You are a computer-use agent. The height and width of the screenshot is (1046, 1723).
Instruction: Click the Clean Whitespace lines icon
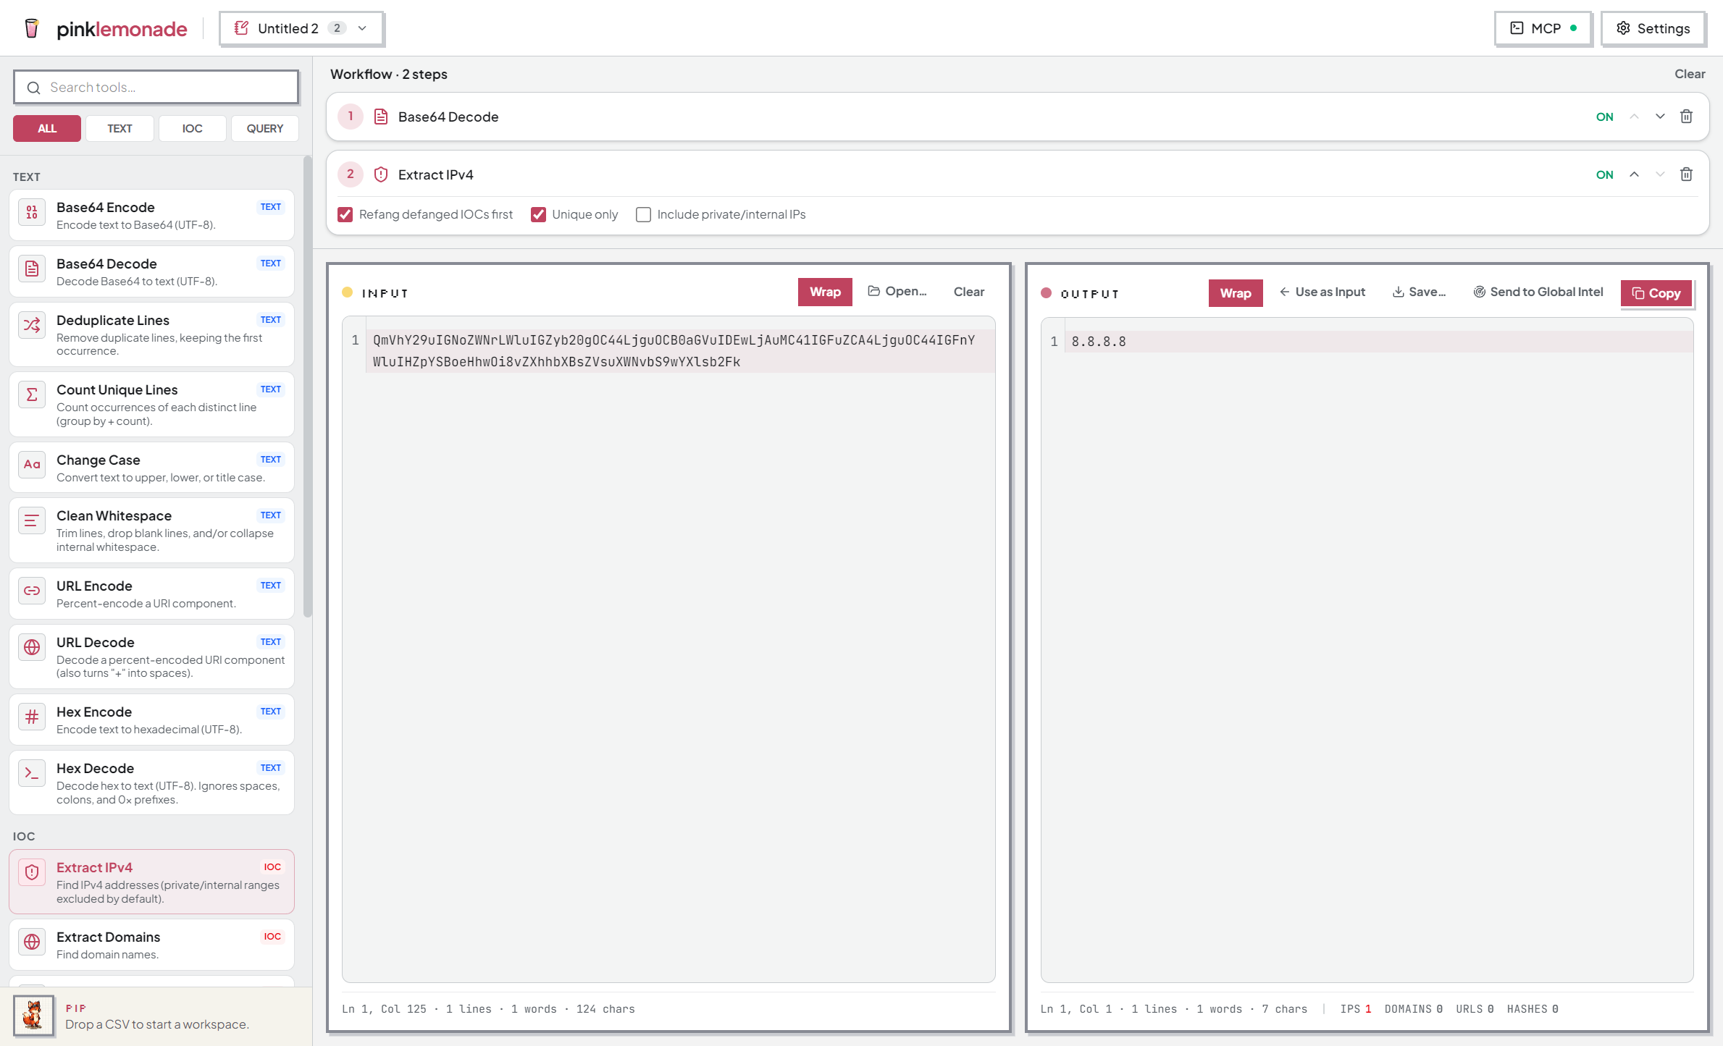(32, 520)
